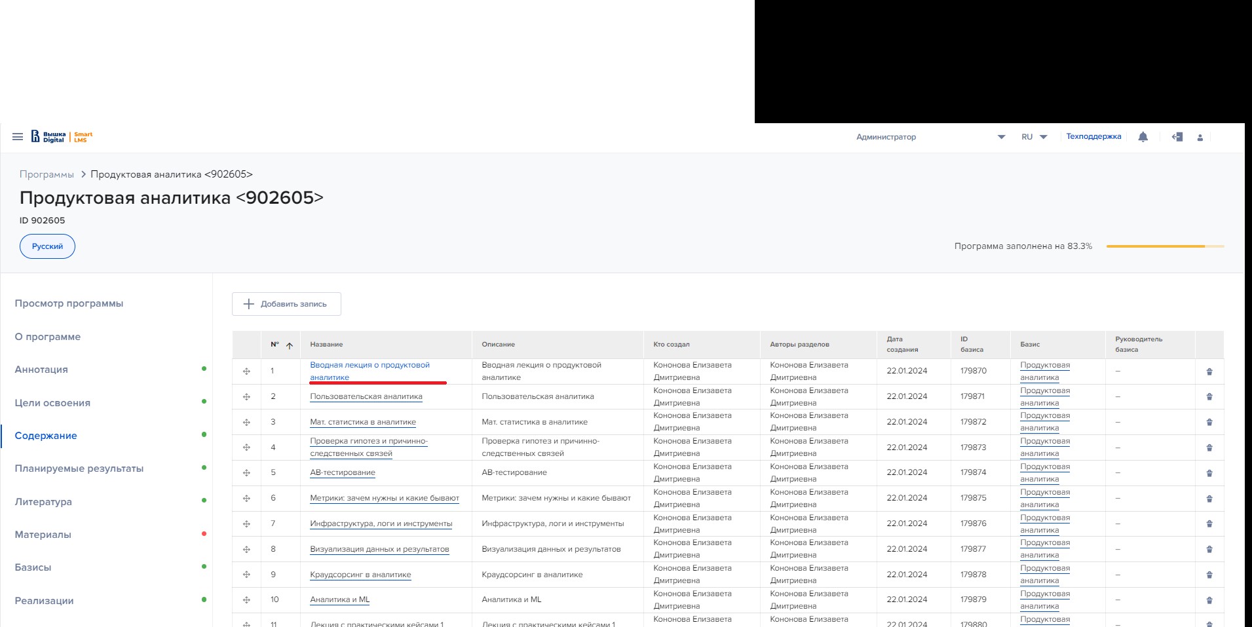Click the notification bell icon
The width and height of the screenshot is (1252, 627).
pyautogui.click(x=1143, y=137)
